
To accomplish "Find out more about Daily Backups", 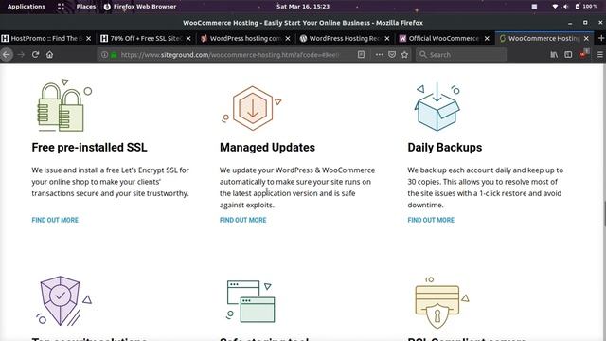I will click(x=431, y=220).
